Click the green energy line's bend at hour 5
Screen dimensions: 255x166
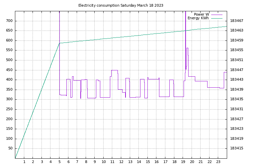60,43
